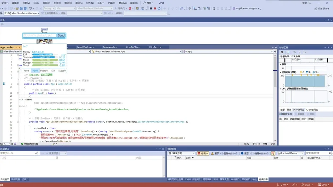
Task: Select the memory usage tab
Action: click(x=299, y=110)
